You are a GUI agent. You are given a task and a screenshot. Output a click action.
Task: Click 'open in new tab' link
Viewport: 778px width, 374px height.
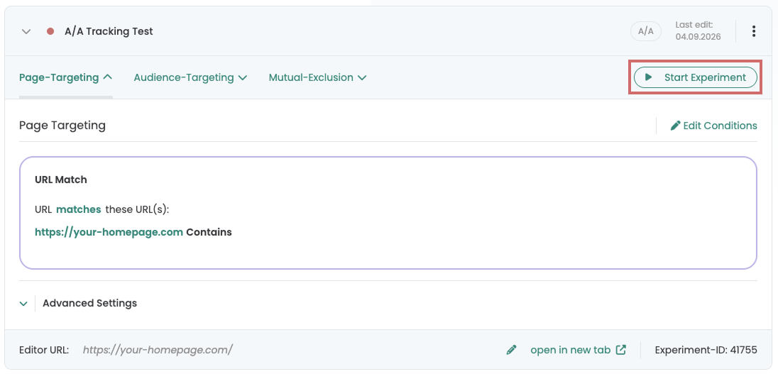tap(578, 350)
